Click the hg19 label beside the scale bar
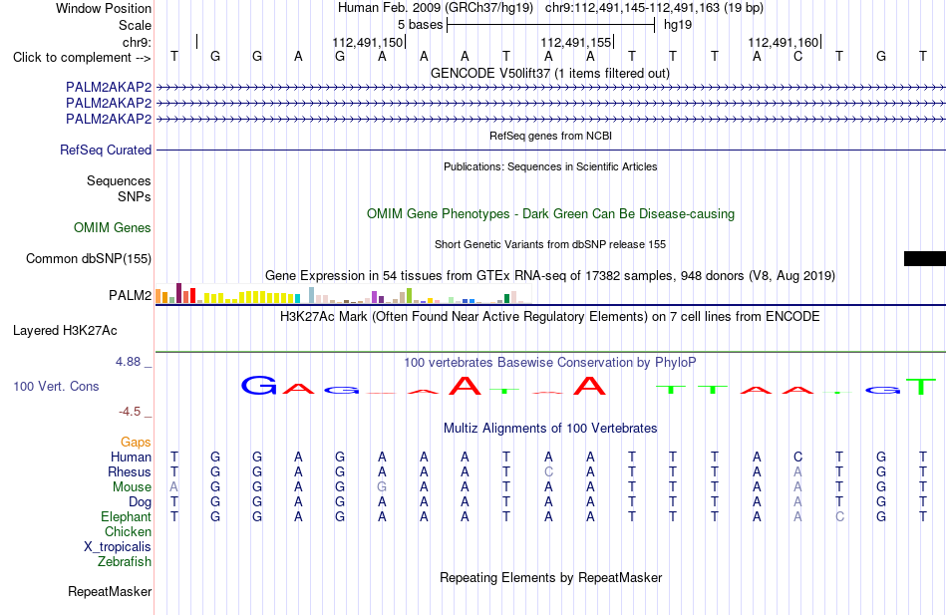This screenshot has height=615, width=947. 678,25
